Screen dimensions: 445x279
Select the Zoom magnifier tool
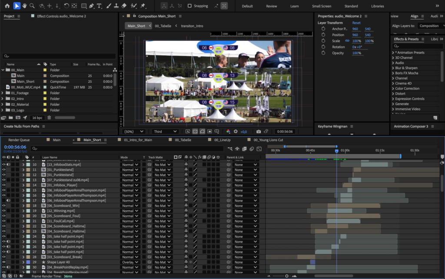pos(32,6)
